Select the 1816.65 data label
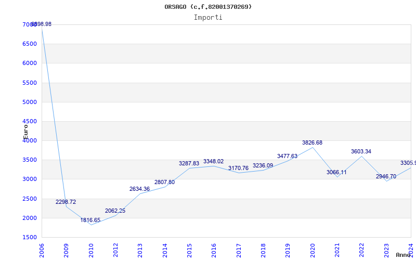The width and height of the screenshot is (416, 260). (x=90, y=220)
